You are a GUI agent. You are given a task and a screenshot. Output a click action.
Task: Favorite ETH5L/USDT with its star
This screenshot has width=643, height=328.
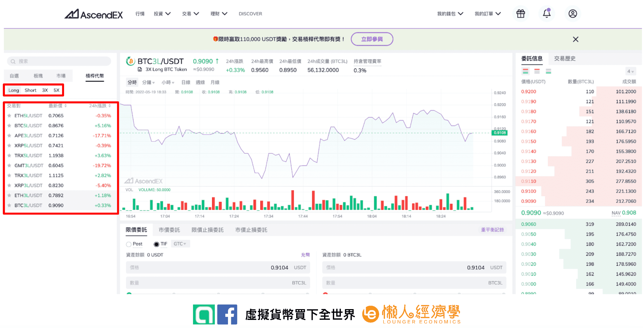point(9,116)
